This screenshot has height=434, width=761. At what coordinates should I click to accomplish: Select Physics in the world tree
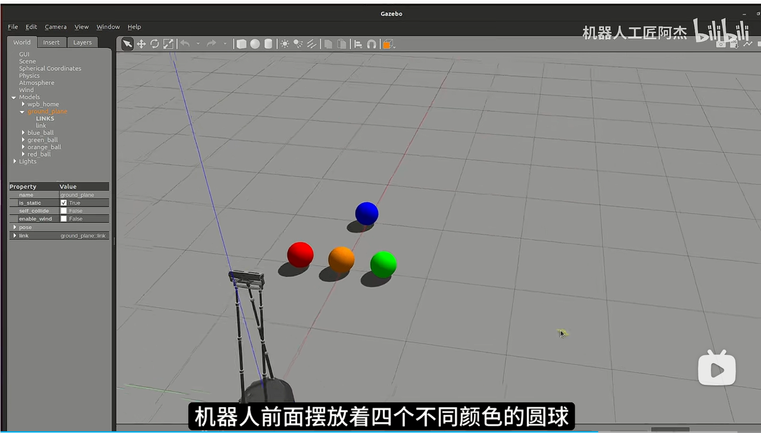click(x=29, y=75)
